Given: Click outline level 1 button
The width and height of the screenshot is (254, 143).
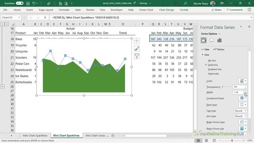Looking at the screenshot, I should click(x=3, y=24).
